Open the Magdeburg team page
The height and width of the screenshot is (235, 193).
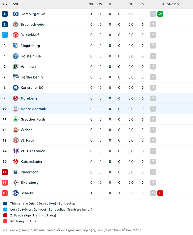[x=31, y=46]
